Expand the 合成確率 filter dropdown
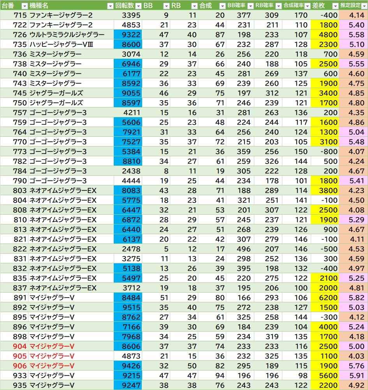This screenshot has height=390, width=368. click(x=307, y=6)
